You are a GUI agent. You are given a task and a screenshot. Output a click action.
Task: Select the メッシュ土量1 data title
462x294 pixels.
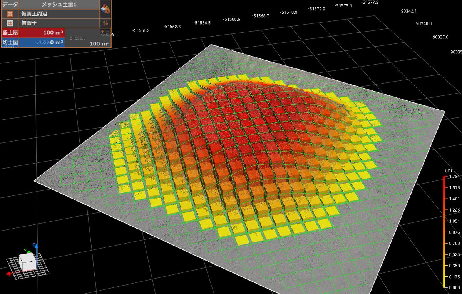[x=60, y=4]
